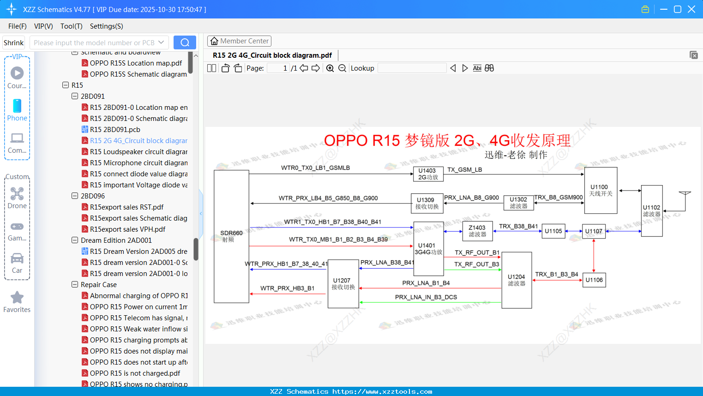Rotate the page counterclockwise

225,68
